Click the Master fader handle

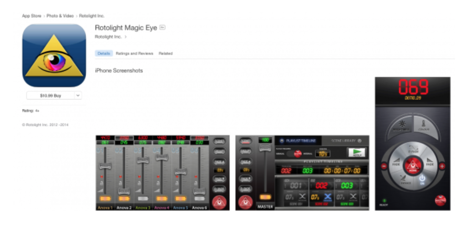coord(265,148)
